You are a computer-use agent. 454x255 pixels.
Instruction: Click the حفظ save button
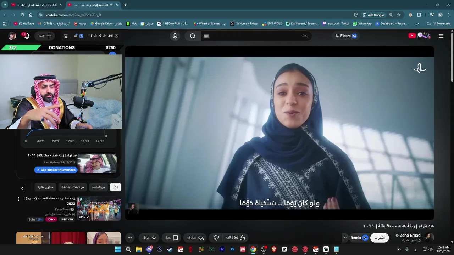click(x=172, y=238)
